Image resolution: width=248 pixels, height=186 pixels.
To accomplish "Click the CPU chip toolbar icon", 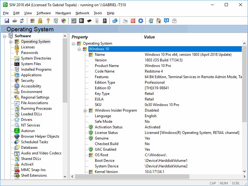I will (x=82, y=21).
